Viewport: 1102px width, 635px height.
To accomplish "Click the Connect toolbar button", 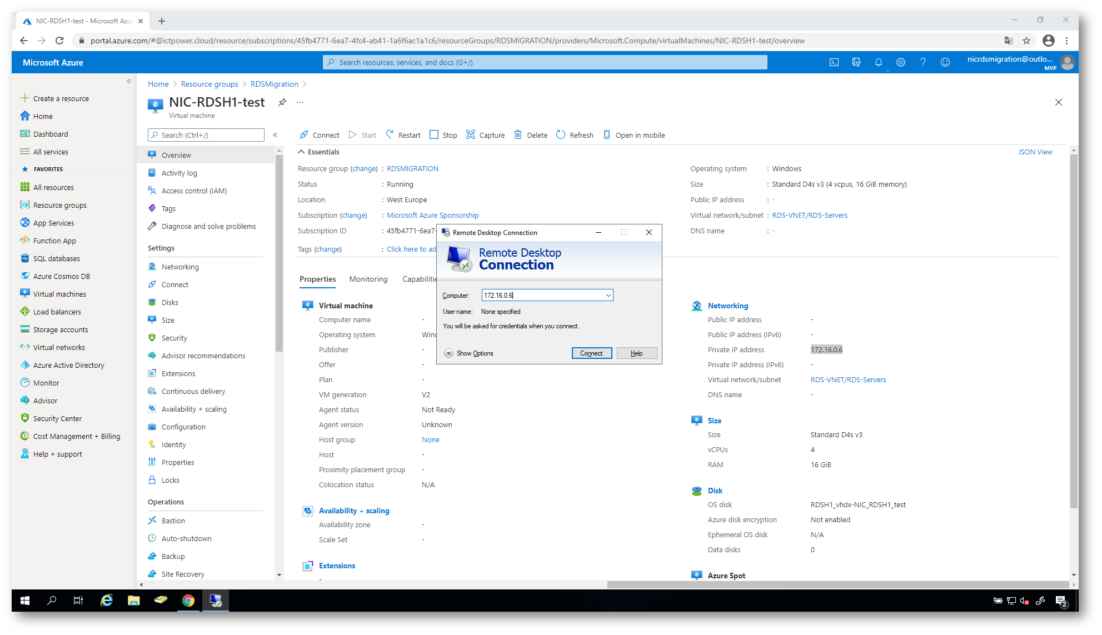I will [x=320, y=135].
